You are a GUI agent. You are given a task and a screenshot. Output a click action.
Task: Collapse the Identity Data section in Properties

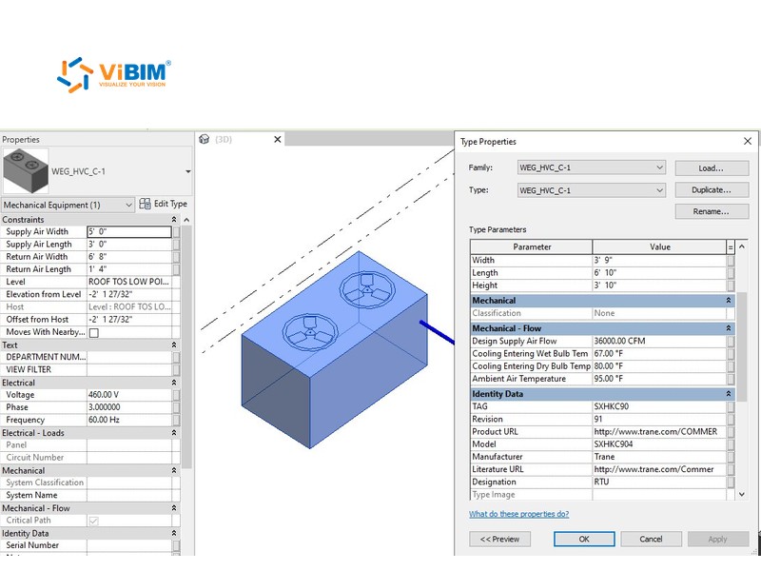(174, 533)
